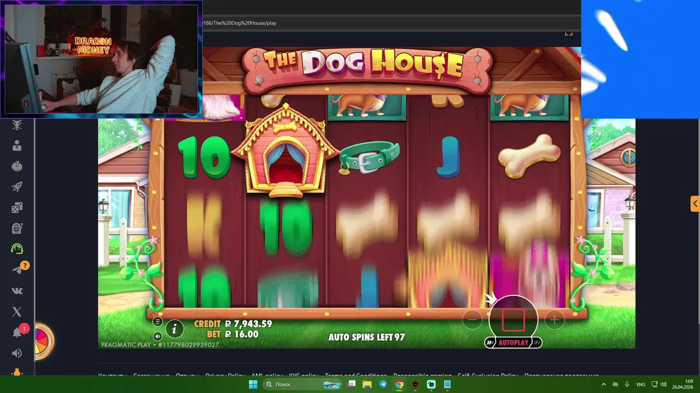Image resolution: width=700 pixels, height=393 pixels.
Task: Increase the bet with the plus button
Action: (554, 320)
